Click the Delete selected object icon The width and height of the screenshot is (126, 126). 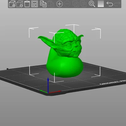[x=20, y=4]
